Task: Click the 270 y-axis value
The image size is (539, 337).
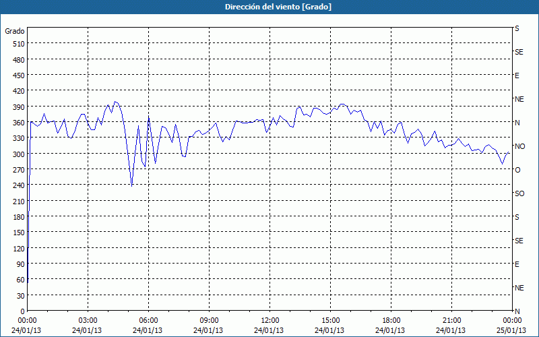Action: (x=19, y=170)
